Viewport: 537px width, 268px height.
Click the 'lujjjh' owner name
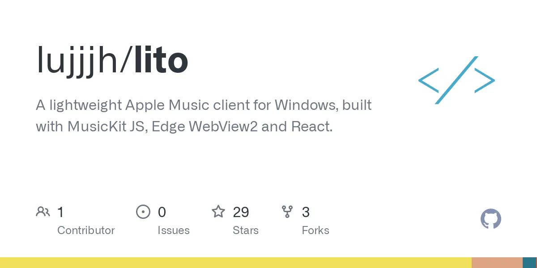point(77,61)
